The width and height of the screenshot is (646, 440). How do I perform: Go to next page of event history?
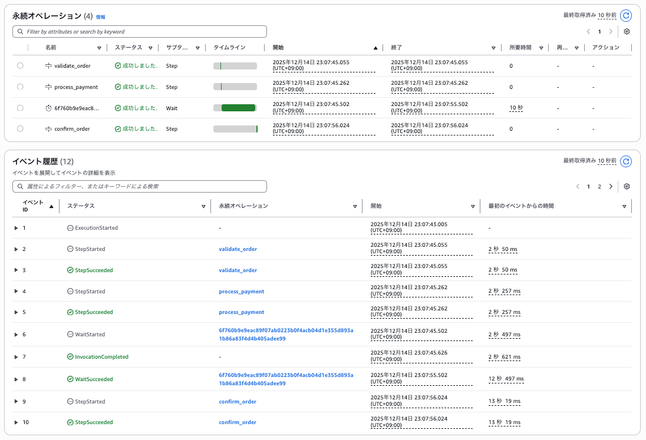point(611,186)
